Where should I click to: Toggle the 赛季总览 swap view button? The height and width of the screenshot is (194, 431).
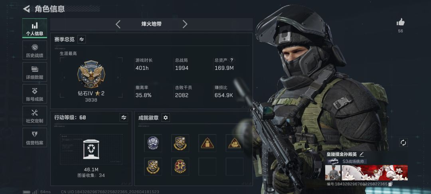tap(81, 39)
